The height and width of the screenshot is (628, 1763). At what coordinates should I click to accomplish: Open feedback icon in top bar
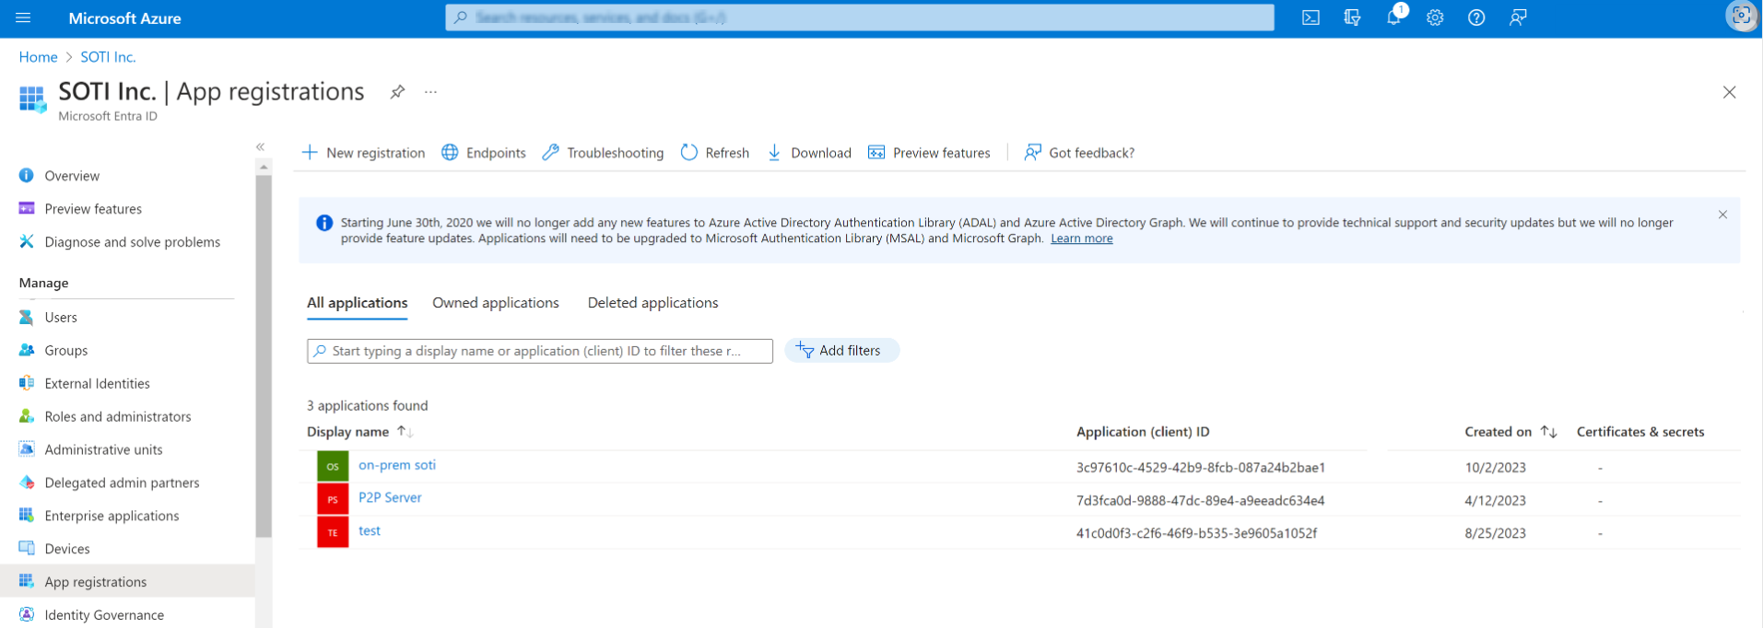(1518, 17)
